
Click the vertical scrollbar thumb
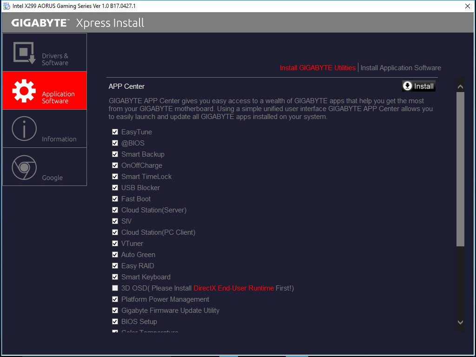point(460,168)
